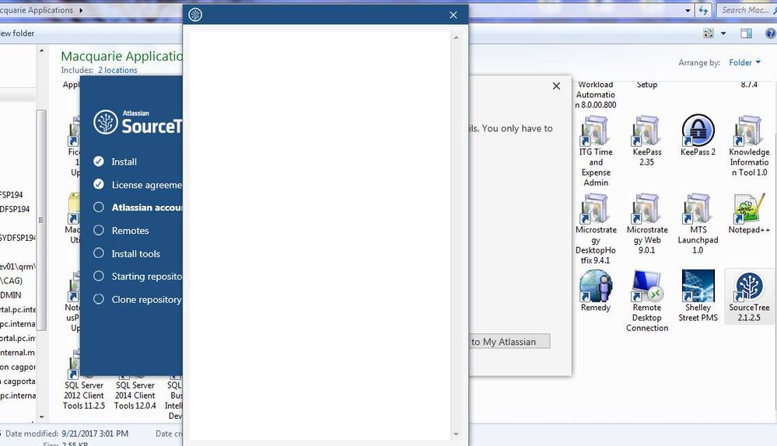Toggle the Explorer preview pane icon
The image size is (777, 446).
coord(746,33)
